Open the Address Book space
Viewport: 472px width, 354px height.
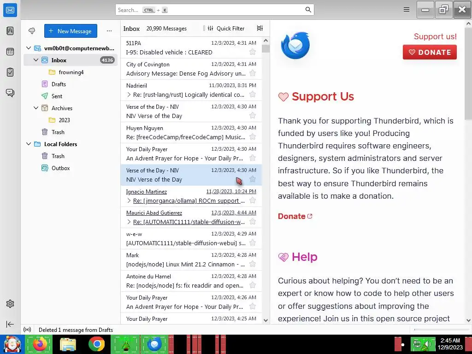pos(10,31)
